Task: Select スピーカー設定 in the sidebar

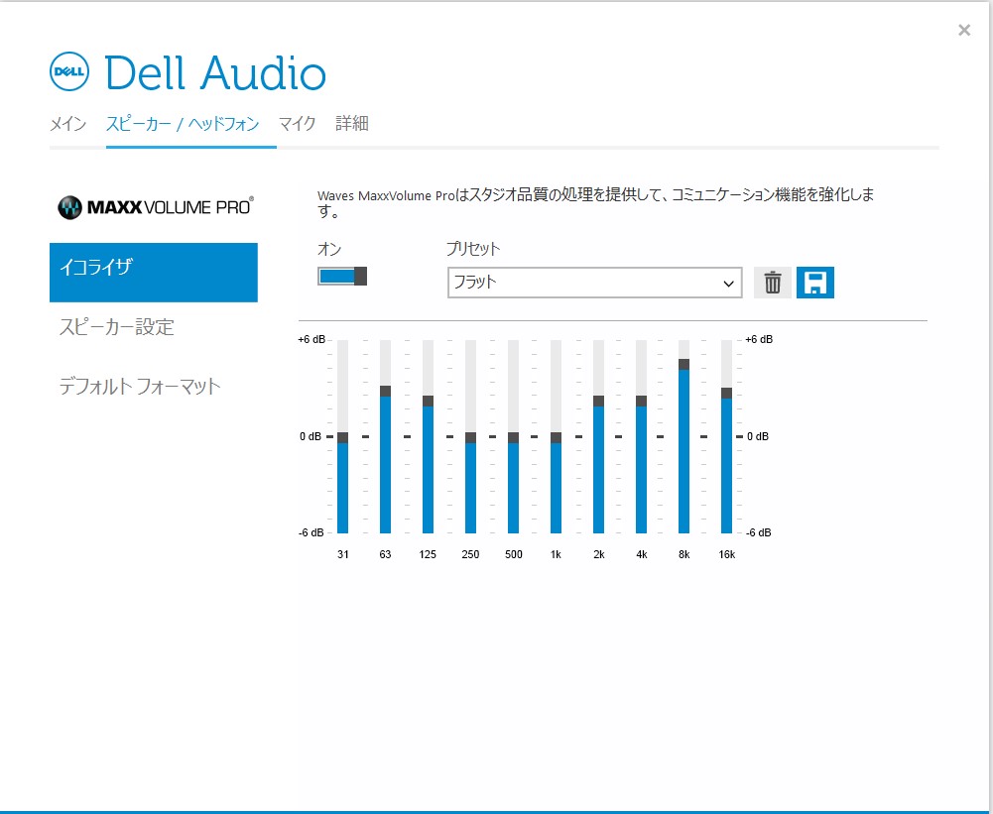Action: pos(114,327)
